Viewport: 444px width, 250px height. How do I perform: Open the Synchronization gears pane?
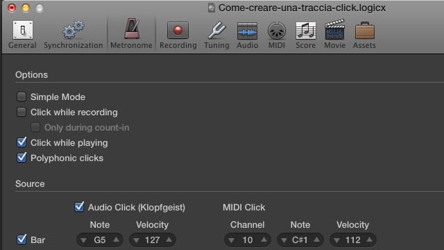[74, 34]
